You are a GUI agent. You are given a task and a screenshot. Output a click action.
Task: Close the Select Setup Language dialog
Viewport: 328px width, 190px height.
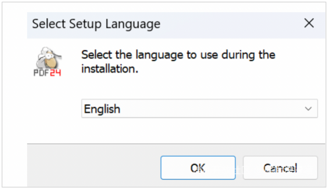[309, 23]
